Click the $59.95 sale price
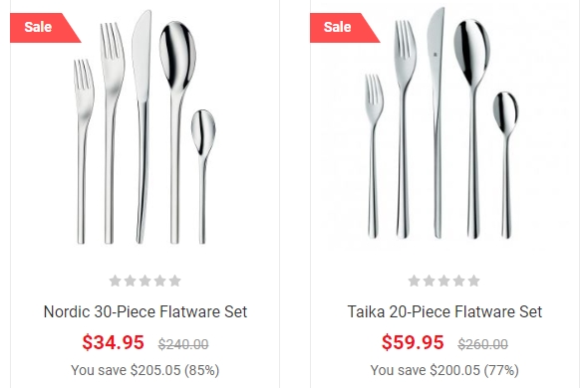Image resolution: width=585 pixels, height=388 pixels. 413,342
